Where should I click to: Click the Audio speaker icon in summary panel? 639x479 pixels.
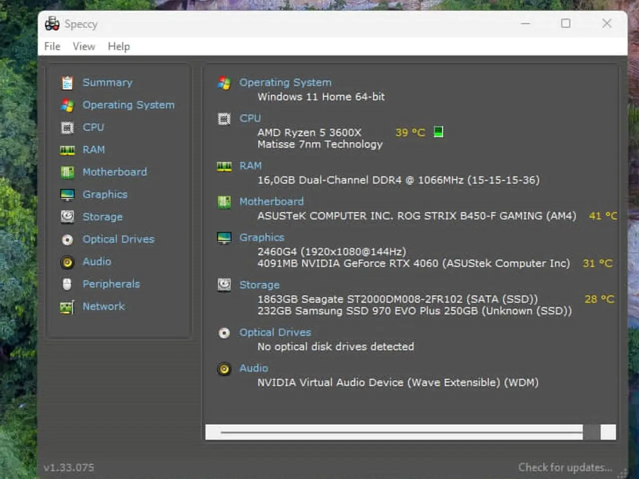pos(224,369)
